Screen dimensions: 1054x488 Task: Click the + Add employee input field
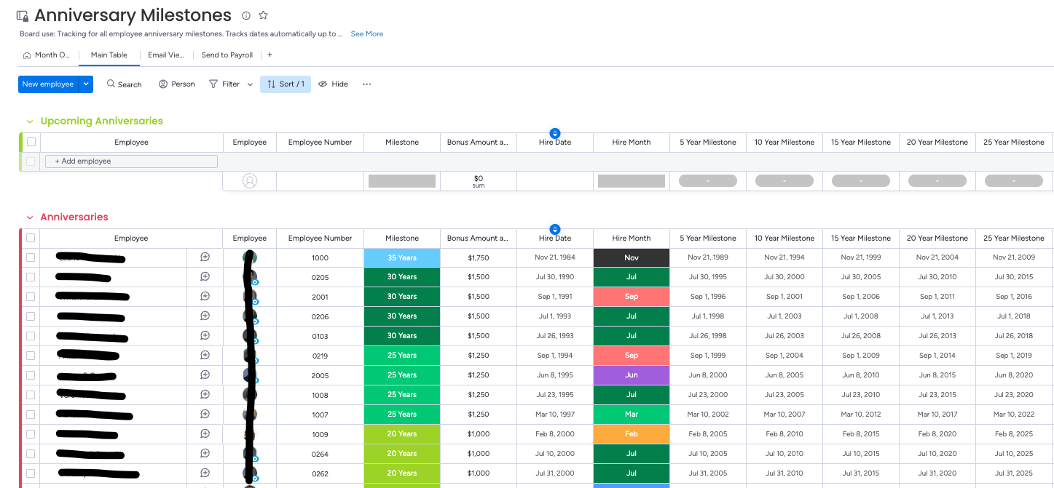point(131,161)
